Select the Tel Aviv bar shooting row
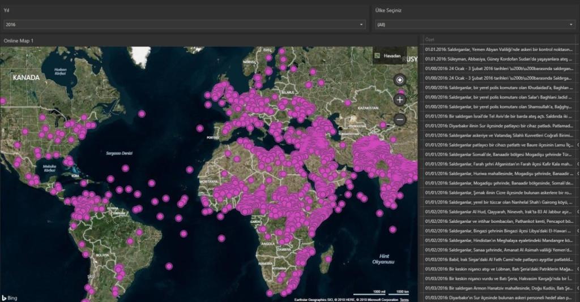580x302 pixels. [x=500, y=116]
